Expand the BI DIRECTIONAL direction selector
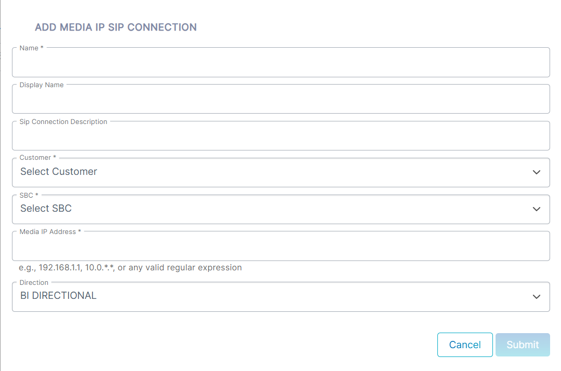Viewport: 561px width, 371px height. (281, 297)
